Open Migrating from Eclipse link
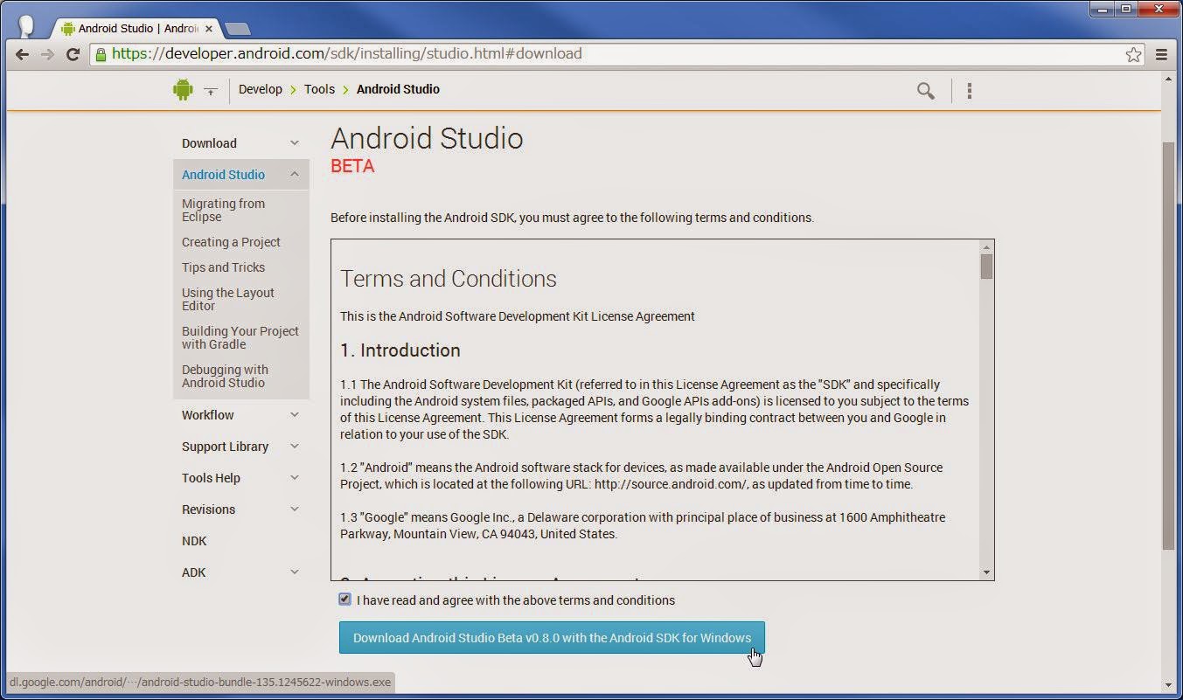This screenshot has height=700, width=1183. [223, 210]
